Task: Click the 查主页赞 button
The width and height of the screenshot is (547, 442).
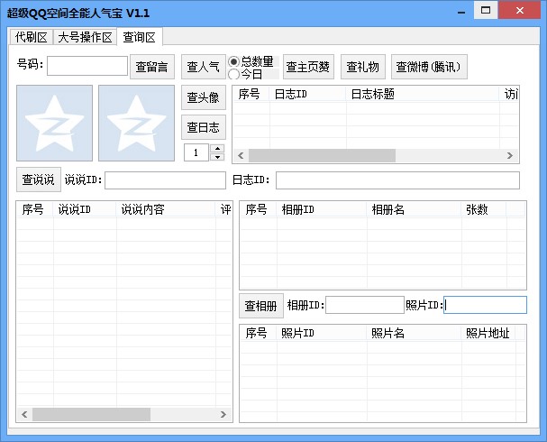Action: tap(308, 67)
